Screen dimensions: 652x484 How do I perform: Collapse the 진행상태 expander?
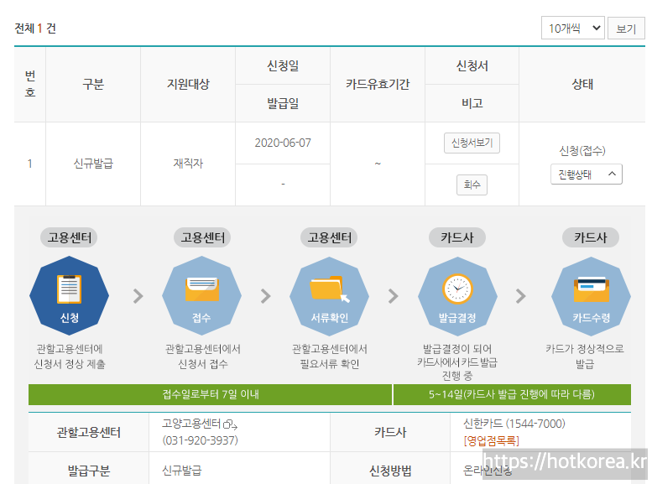coord(587,174)
